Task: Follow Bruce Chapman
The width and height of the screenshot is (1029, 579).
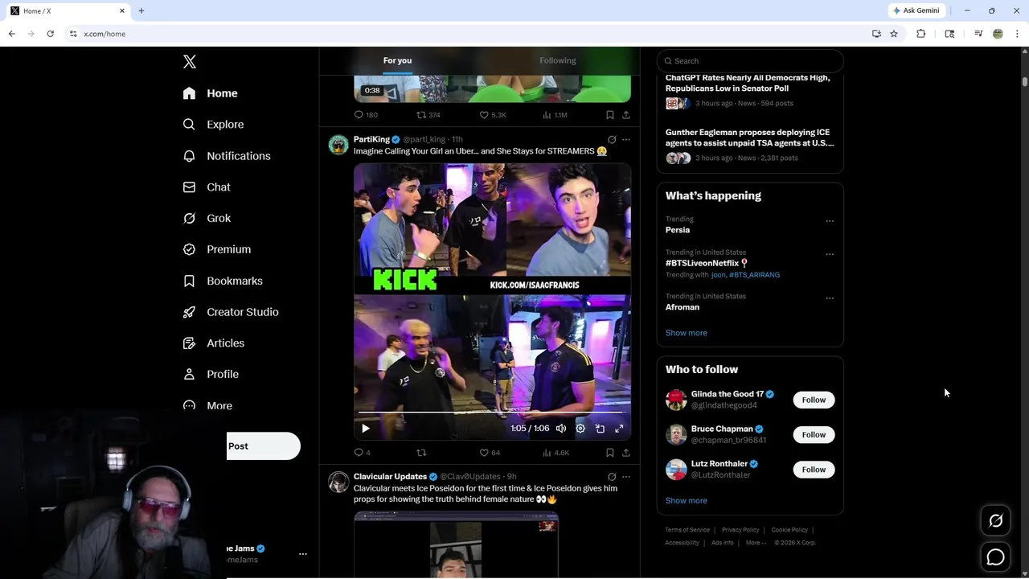Action: (x=814, y=435)
